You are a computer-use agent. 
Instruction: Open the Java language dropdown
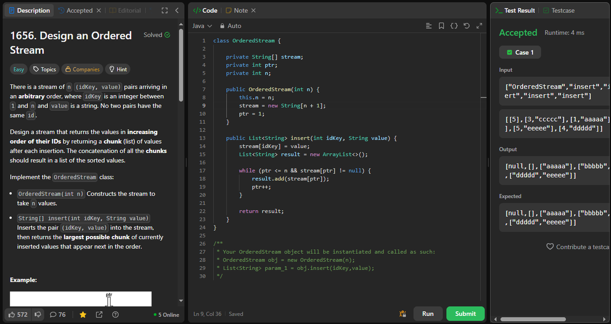202,25
